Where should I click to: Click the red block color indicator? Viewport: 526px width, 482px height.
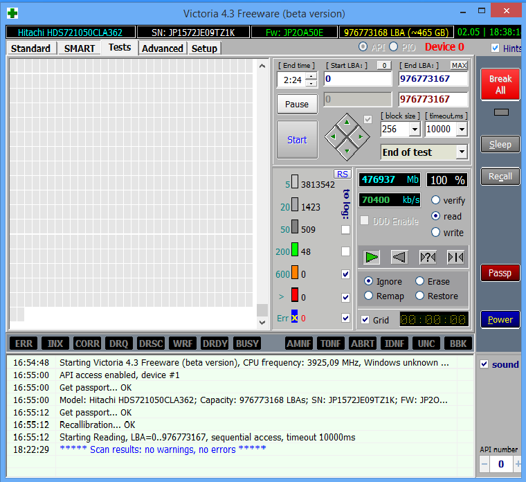(295, 295)
